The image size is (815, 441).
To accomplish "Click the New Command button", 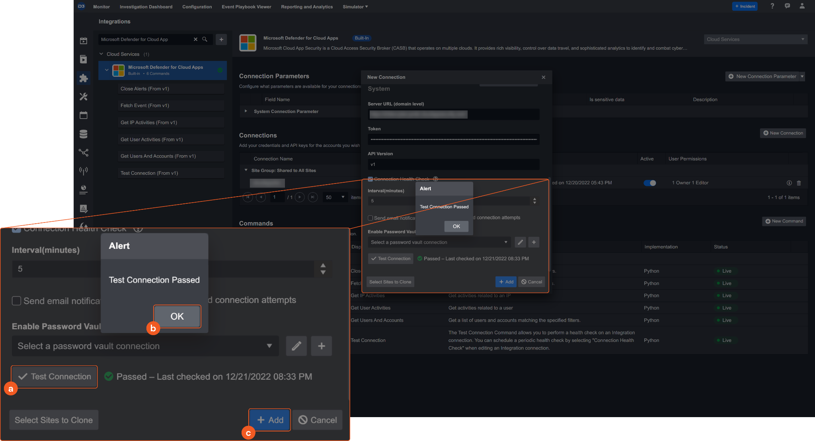I will pos(784,221).
